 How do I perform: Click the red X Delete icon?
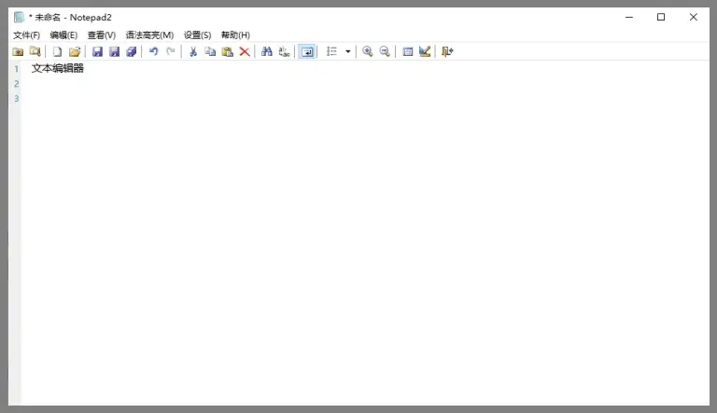(x=245, y=52)
